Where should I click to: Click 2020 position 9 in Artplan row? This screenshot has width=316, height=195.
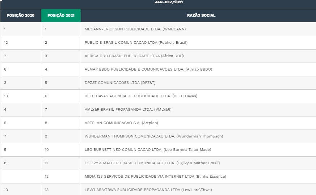(21, 123)
